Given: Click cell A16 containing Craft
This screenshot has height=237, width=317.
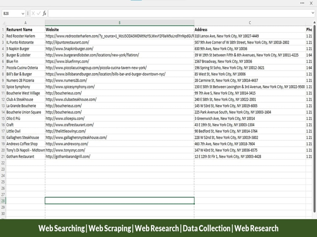Looking at the screenshot, I should click(25, 125).
